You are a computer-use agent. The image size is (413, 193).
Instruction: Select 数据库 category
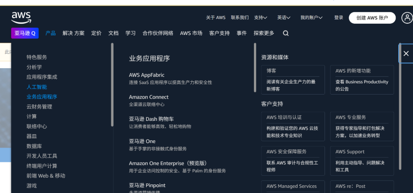point(34,146)
